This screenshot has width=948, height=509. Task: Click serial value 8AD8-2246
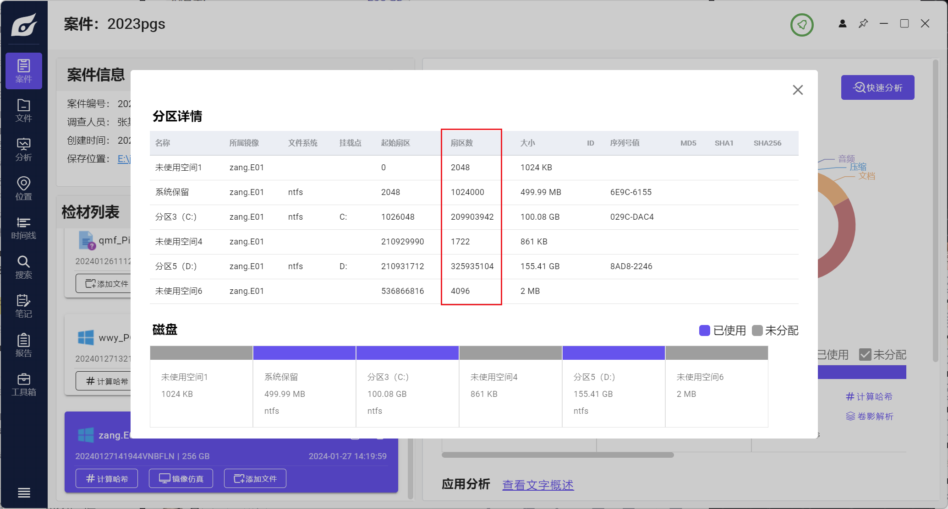pos(631,266)
